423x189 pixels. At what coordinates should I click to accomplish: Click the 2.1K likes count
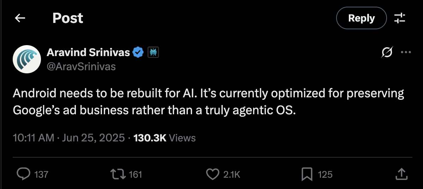[232, 174]
